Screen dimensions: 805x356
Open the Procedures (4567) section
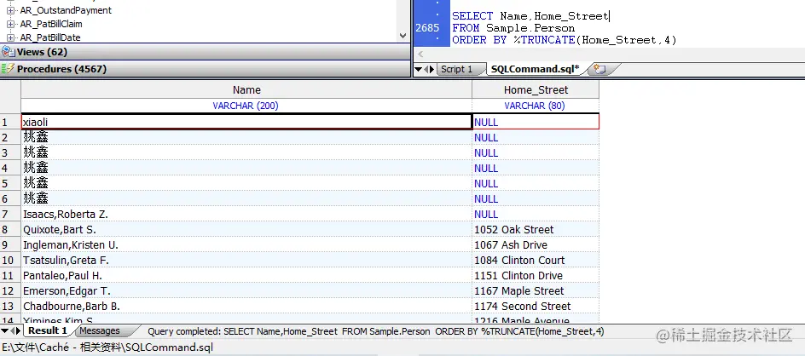[x=205, y=69]
